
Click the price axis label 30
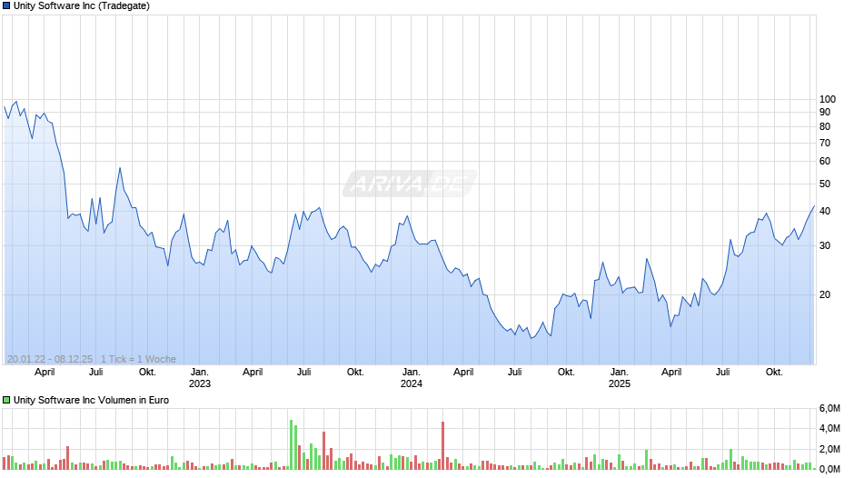click(x=825, y=245)
